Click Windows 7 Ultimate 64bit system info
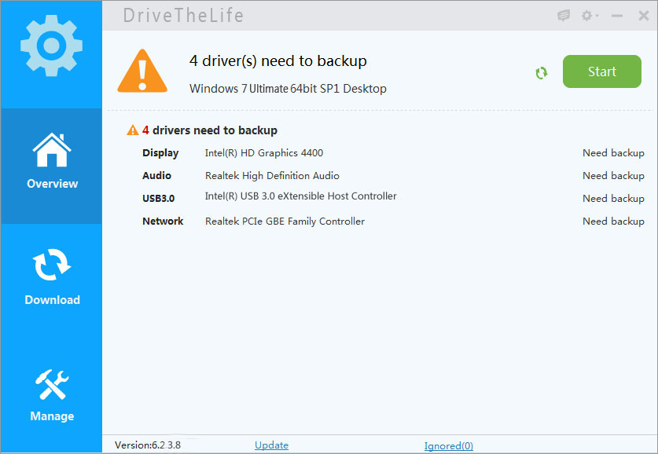The width and height of the screenshot is (658, 454). coord(288,89)
